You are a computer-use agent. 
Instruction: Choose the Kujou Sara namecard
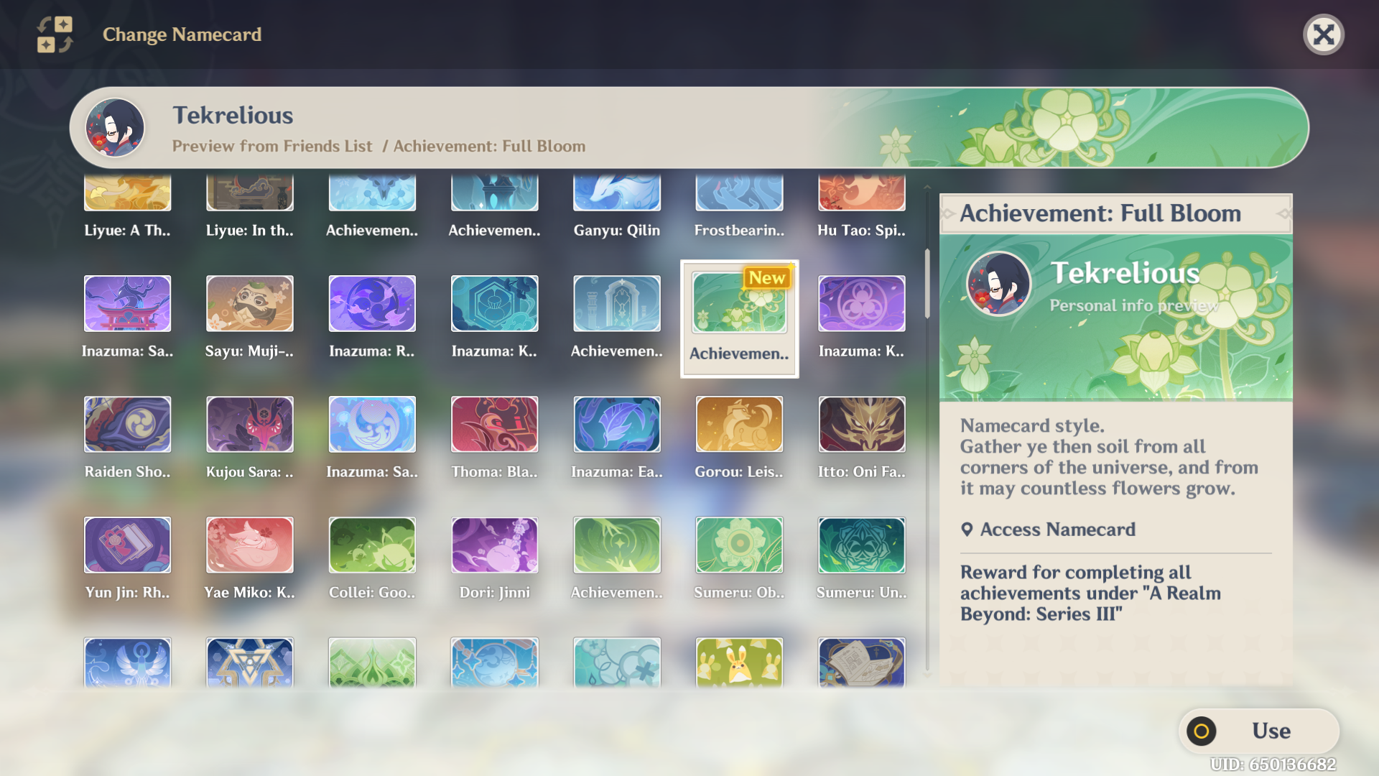249,425
